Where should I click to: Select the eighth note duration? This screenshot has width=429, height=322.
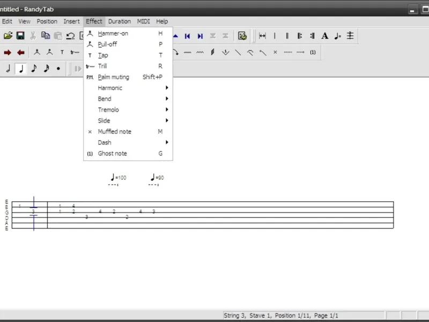pyautogui.click(x=34, y=69)
